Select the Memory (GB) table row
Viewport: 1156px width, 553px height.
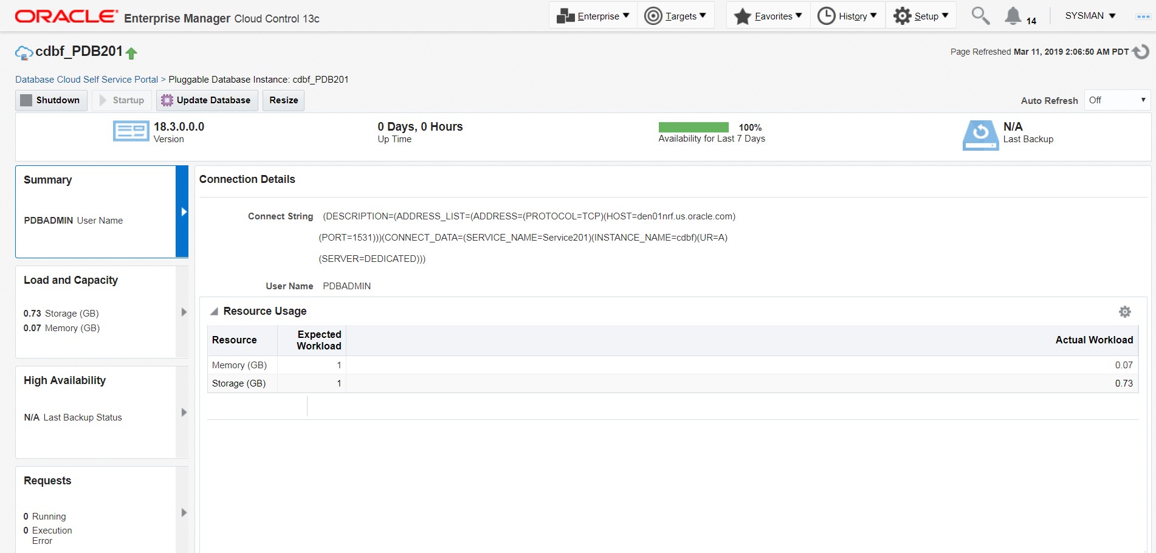[x=673, y=365]
